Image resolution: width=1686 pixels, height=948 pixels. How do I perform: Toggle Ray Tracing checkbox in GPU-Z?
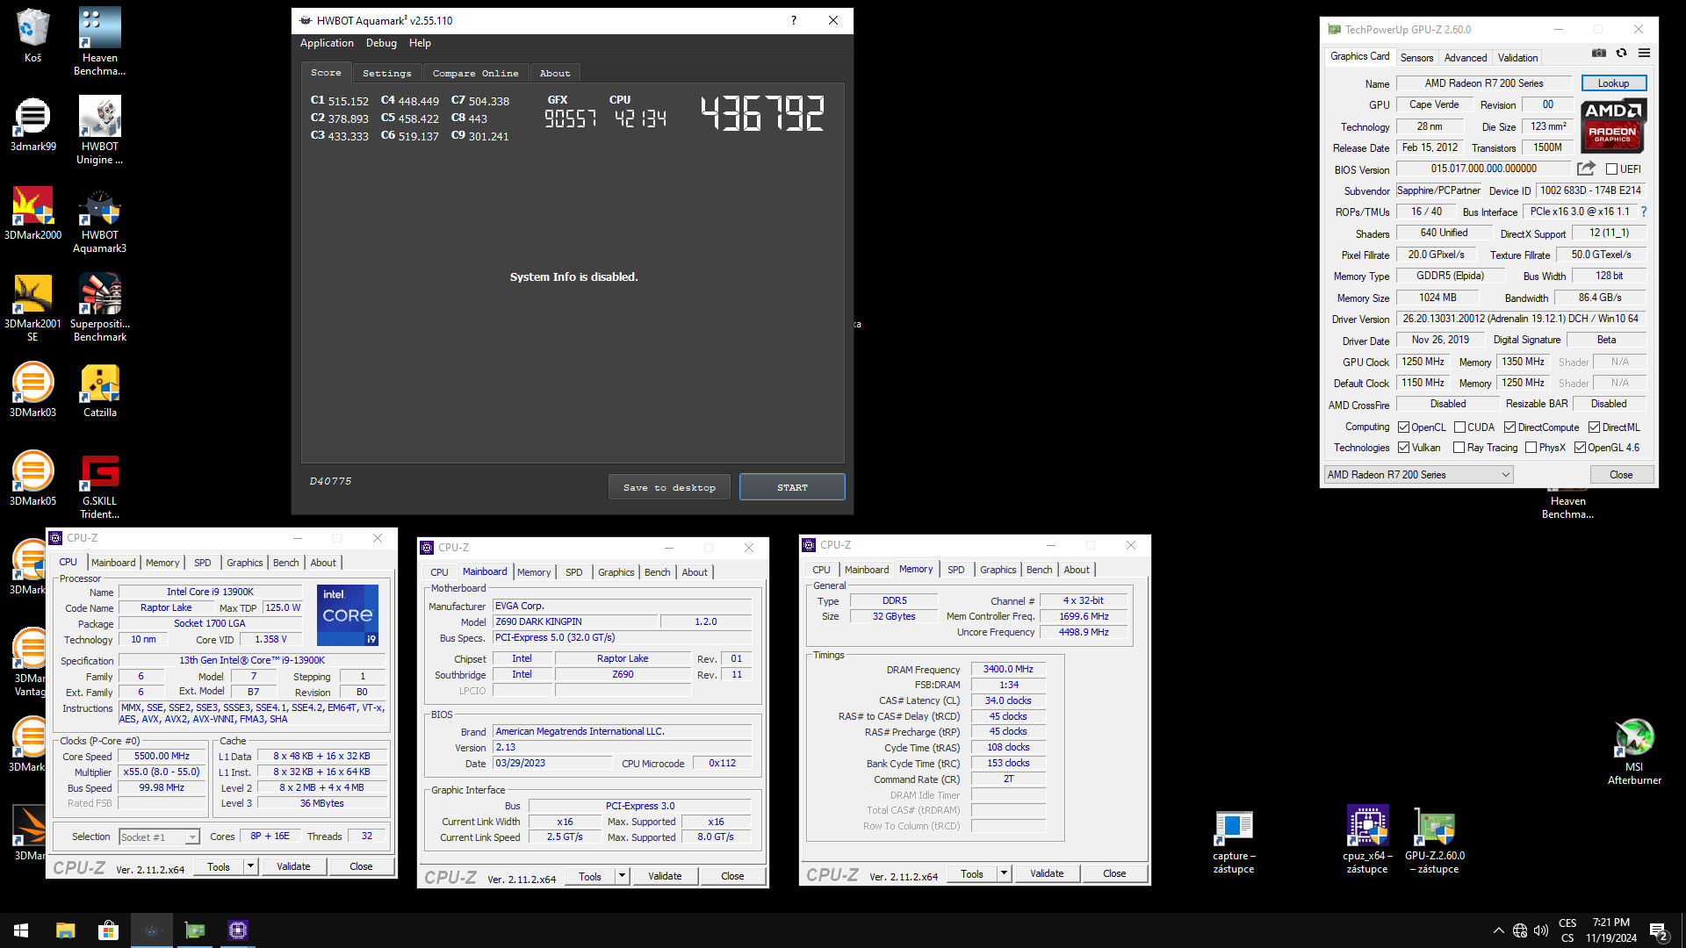pos(1459,448)
